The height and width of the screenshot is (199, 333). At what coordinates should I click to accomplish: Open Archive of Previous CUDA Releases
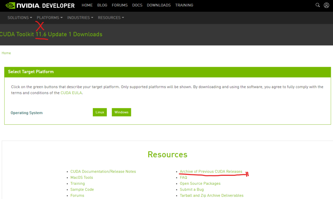tap(211, 171)
